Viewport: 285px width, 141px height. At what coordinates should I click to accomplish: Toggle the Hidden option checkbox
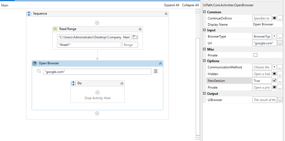pyautogui.click(x=274, y=74)
